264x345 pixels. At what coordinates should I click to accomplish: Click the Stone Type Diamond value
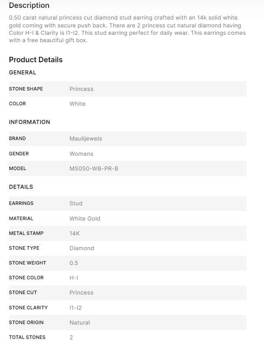(82, 248)
